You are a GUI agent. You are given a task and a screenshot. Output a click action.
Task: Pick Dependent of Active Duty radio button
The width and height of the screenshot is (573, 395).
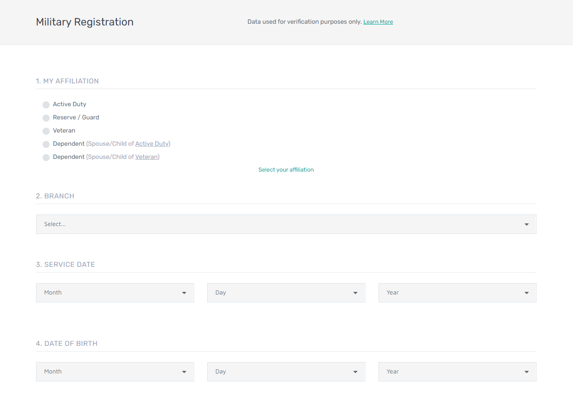click(46, 144)
